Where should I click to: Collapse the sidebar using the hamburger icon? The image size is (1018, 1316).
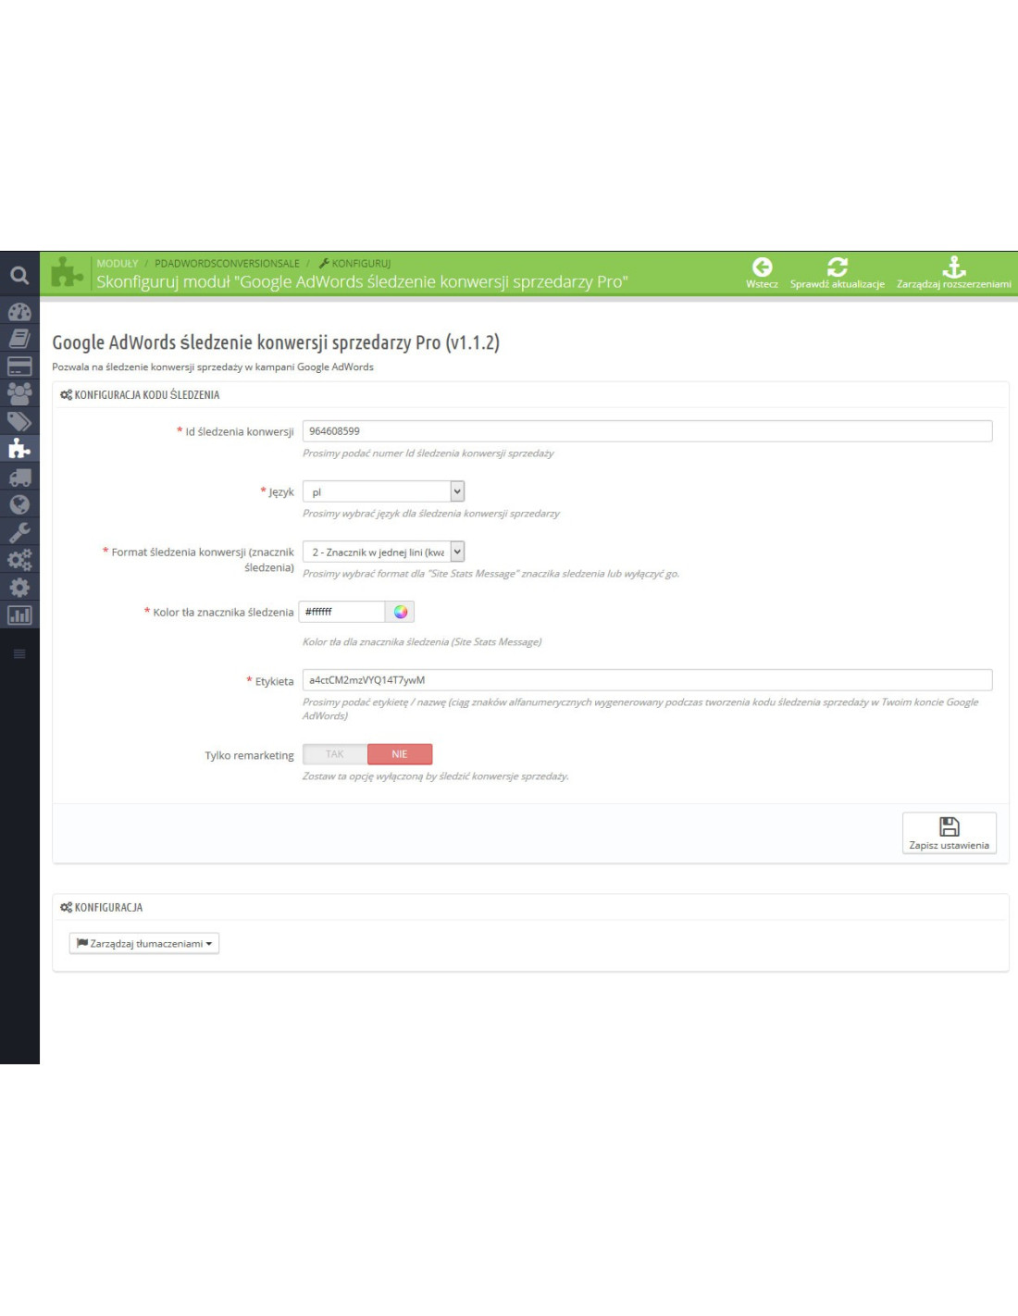click(19, 653)
